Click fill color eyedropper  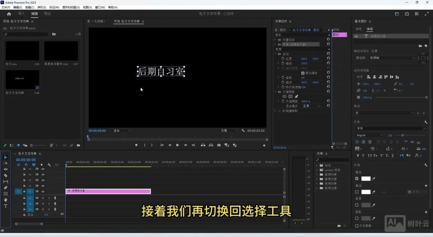(374, 179)
